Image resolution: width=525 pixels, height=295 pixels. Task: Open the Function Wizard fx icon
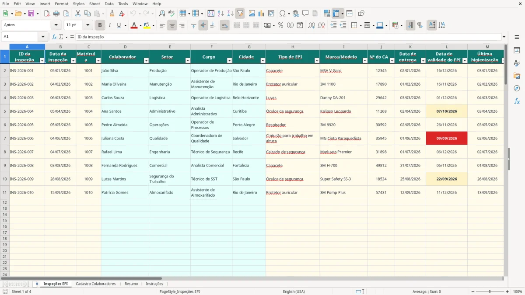[x=55, y=37]
